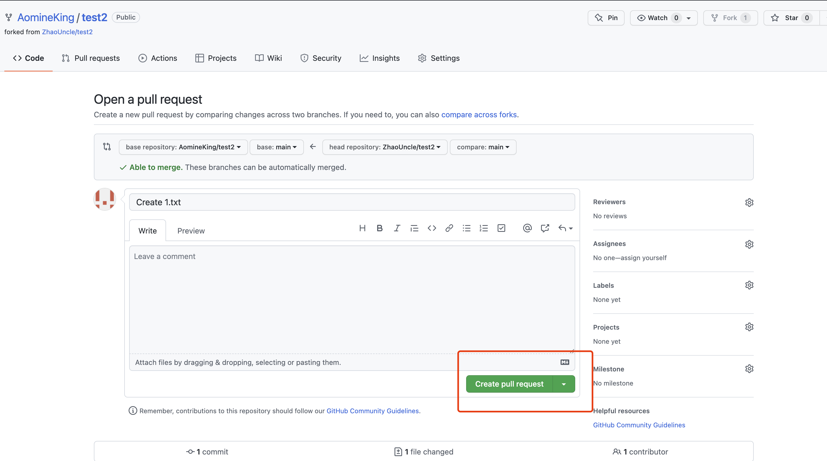Pin the repository with Pin button
The height and width of the screenshot is (461, 827).
click(x=606, y=18)
